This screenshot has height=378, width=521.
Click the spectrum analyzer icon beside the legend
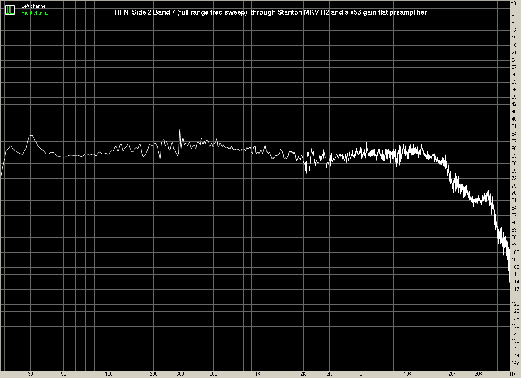(x=10, y=10)
